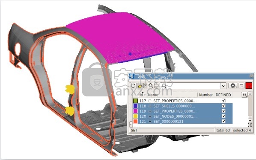Viewport: 256px width, 160px height.
Task: Sort list by the Name column header
Action: point(153,95)
